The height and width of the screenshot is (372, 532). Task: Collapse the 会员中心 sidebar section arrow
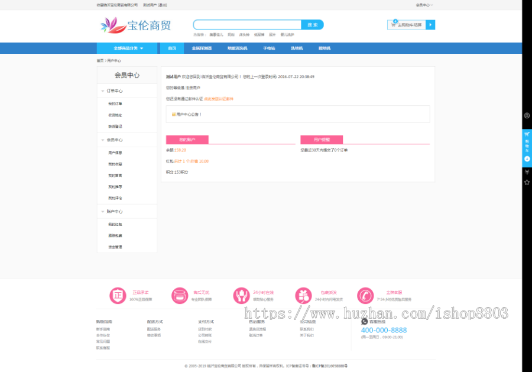102,140
